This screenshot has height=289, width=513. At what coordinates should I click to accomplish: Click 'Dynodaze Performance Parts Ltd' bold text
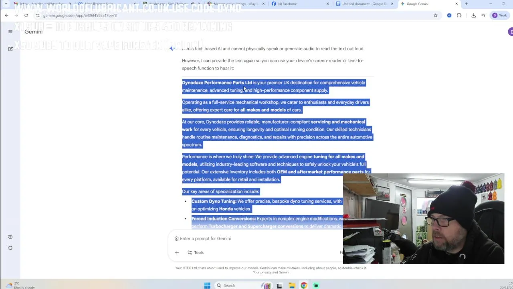point(217,83)
